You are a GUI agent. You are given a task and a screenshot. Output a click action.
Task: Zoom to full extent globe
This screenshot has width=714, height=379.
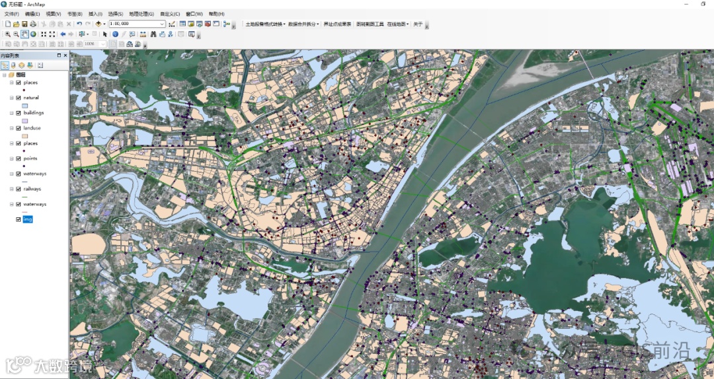tap(33, 34)
